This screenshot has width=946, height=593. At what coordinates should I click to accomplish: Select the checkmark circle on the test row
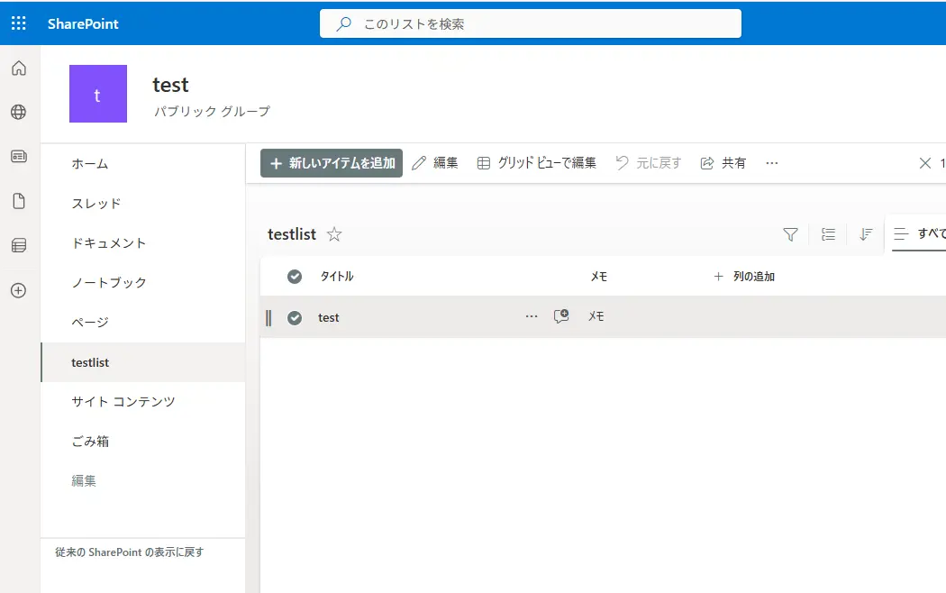(x=294, y=316)
